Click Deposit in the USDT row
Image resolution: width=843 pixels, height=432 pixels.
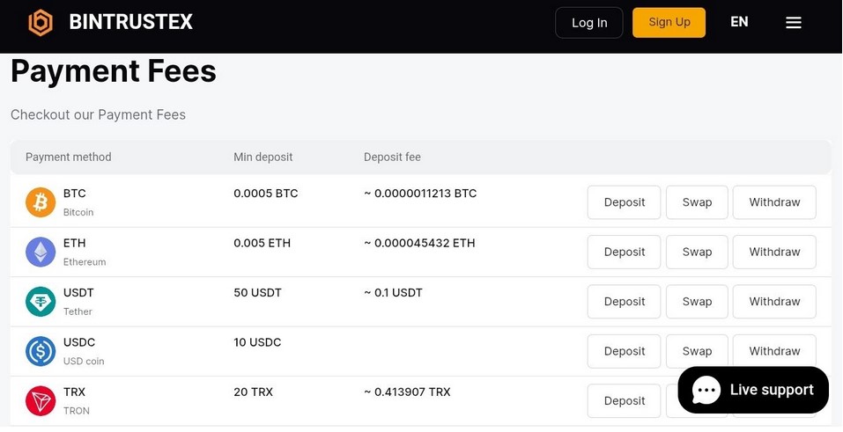[x=624, y=302]
